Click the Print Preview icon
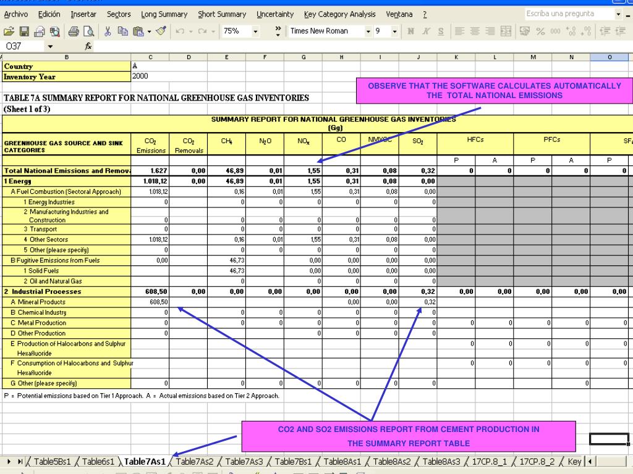Viewport: 633px width, 474px height. point(88,31)
